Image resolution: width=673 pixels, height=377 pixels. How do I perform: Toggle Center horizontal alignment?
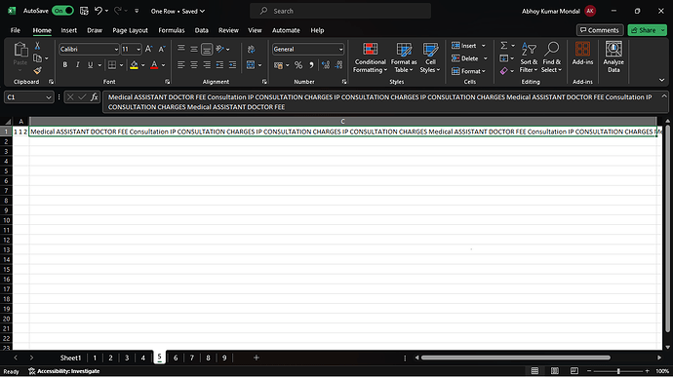point(194,65)
